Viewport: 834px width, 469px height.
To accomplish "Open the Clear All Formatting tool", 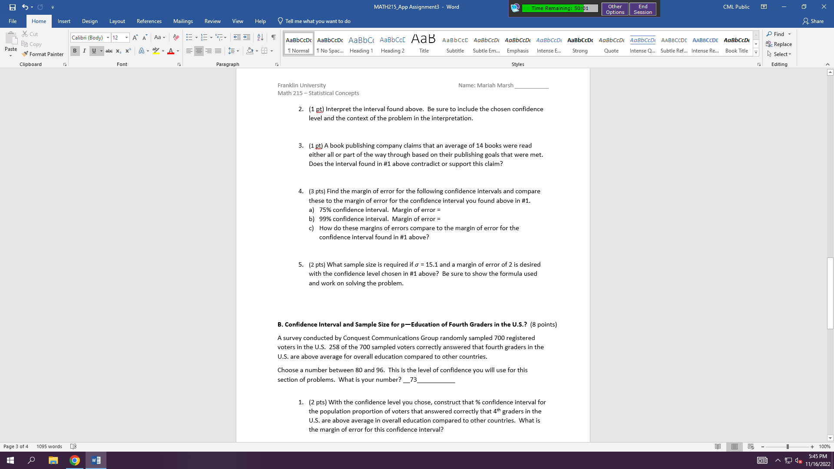I will pyautogui.click(x=176, y=37).
